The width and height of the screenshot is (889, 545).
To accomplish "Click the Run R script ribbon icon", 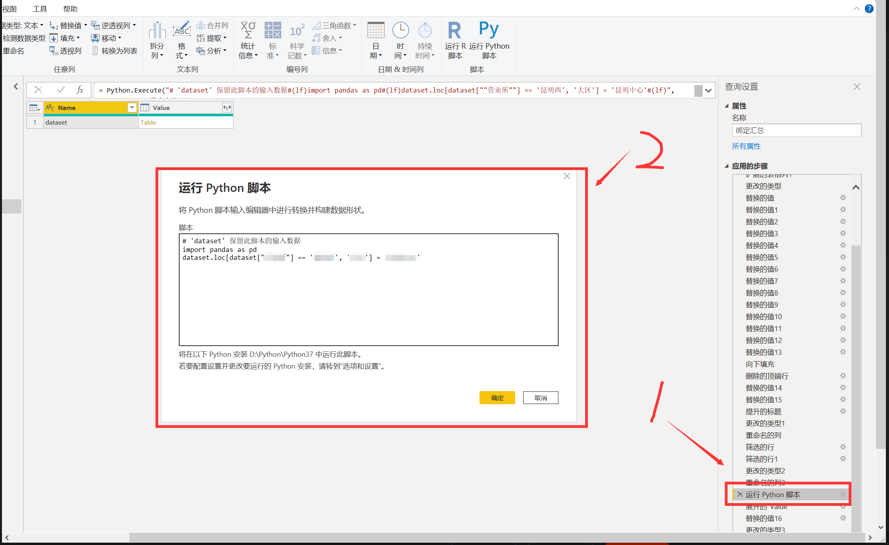I will point(455,30).
